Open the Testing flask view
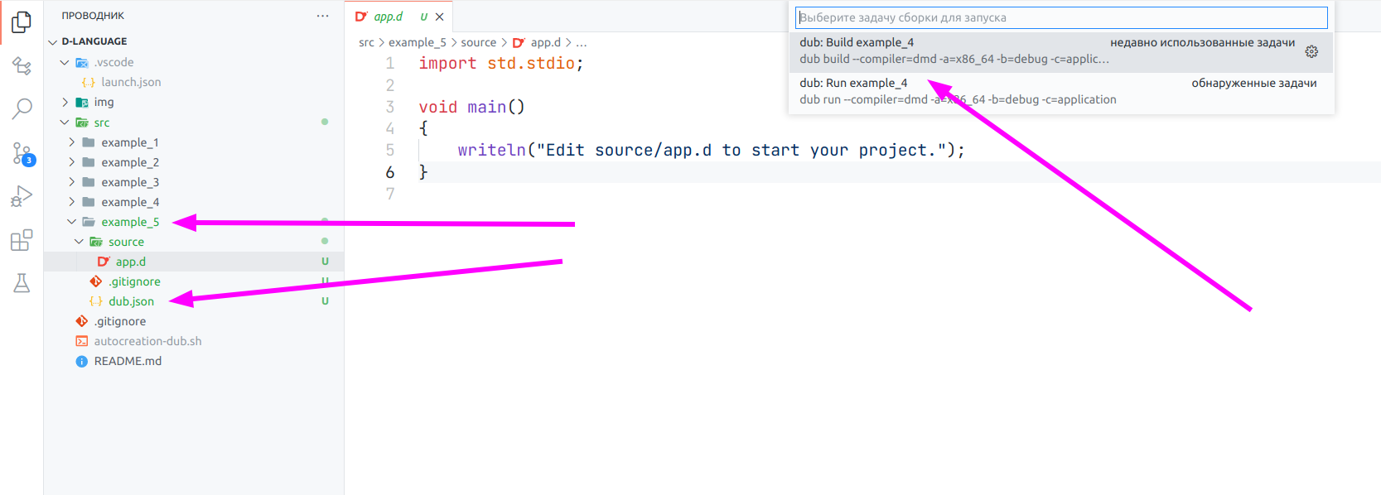The image size is (1381, 495). (x=22, y=283)
